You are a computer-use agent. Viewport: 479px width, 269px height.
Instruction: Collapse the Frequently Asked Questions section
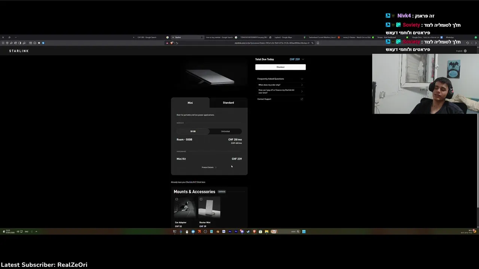pyautogui.click(x=302, y=79)
